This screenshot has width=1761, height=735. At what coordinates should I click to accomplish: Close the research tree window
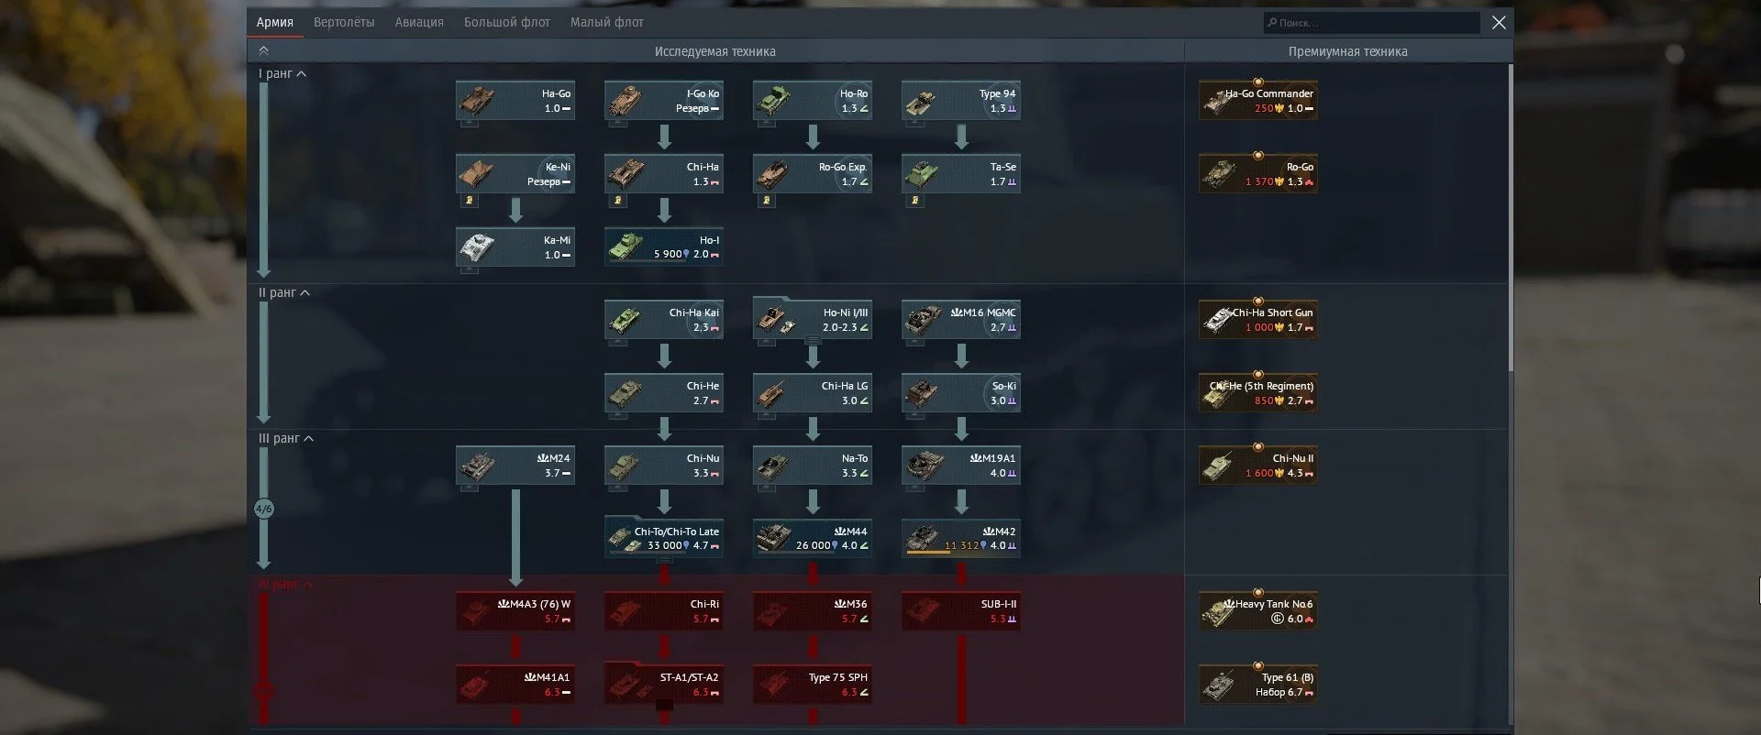[1499, 22]
